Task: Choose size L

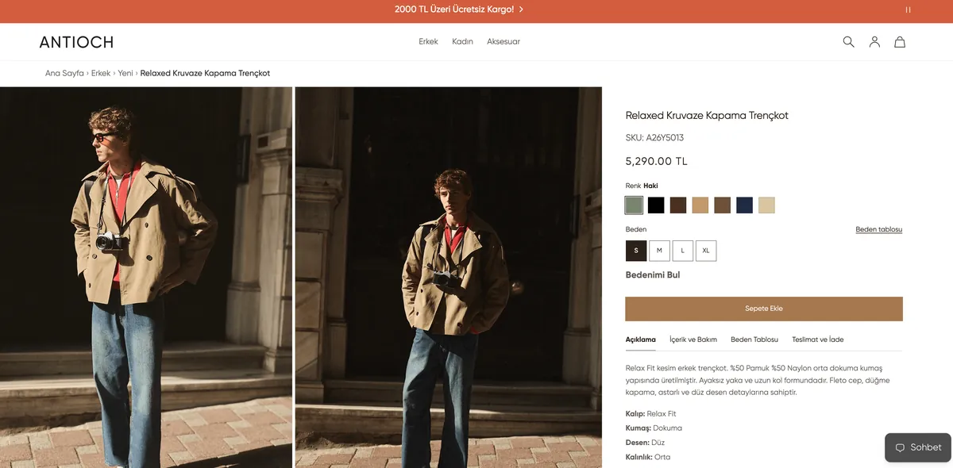Action: [x=682, y=251]
